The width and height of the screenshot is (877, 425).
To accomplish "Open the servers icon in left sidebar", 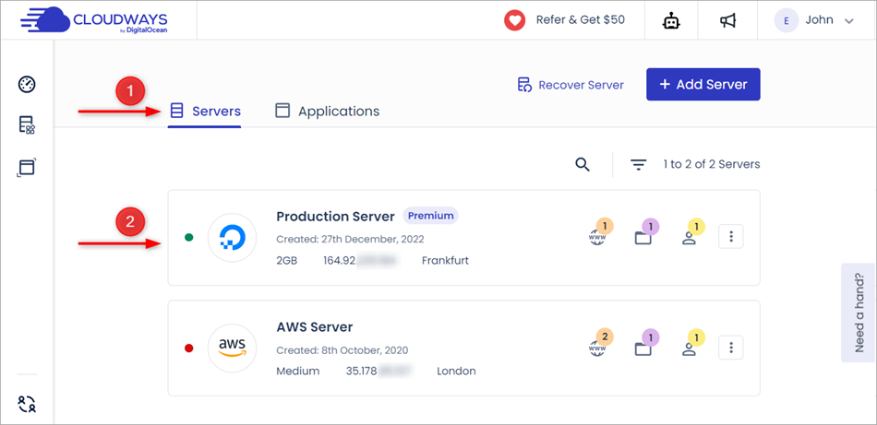I will (27, 125).
